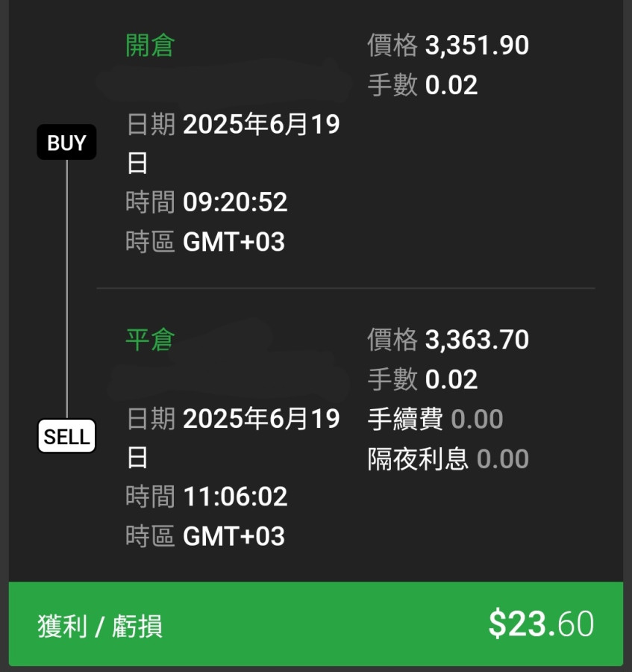Click the GMT+03 time zone under 11:06:02

pos(234,536)
